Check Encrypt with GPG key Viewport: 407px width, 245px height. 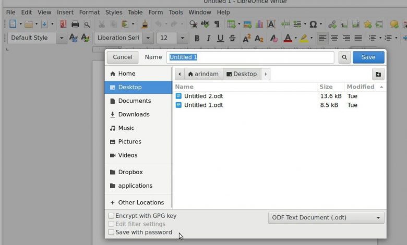tap(111, 215)
